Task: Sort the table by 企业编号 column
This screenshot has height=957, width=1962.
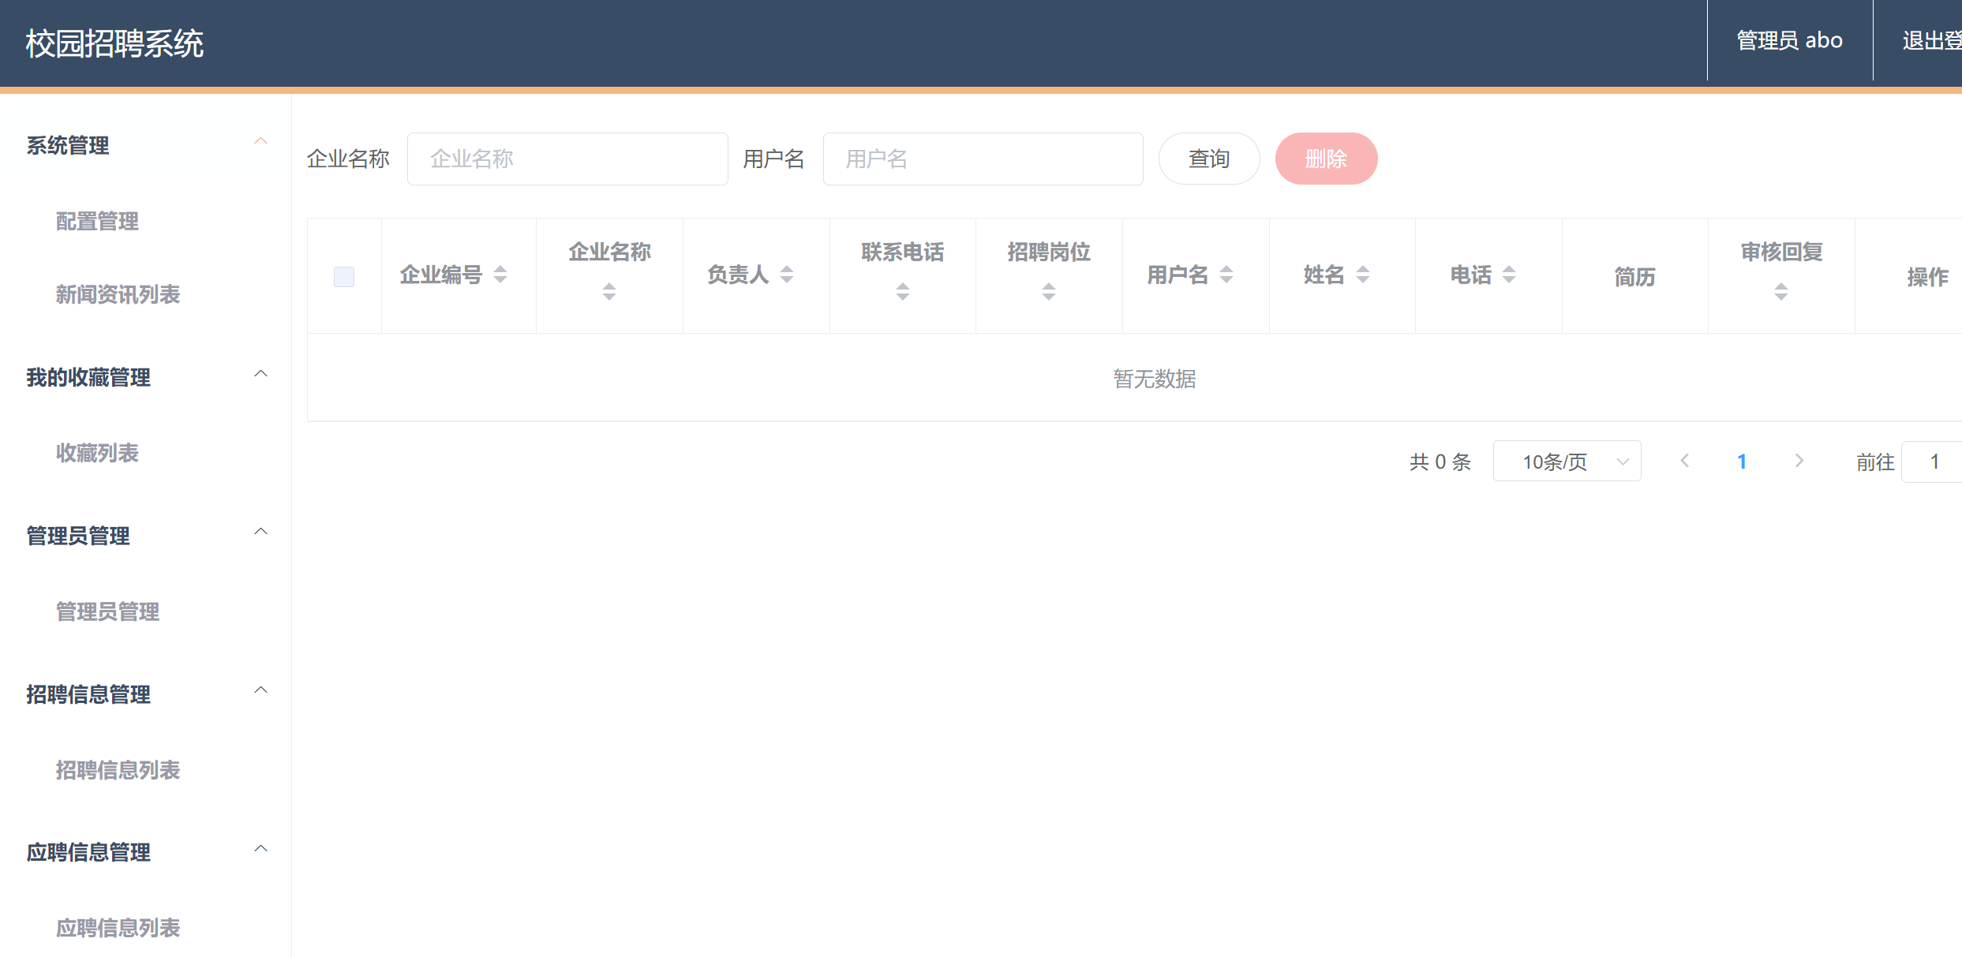Action: [501, 275]
